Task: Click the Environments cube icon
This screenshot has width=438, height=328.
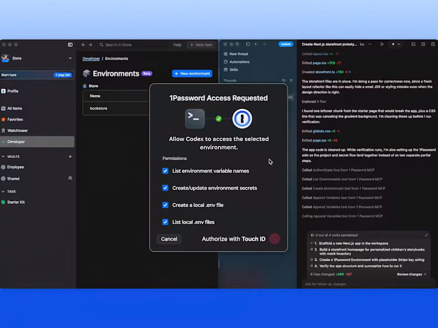Action: [87, 73]
